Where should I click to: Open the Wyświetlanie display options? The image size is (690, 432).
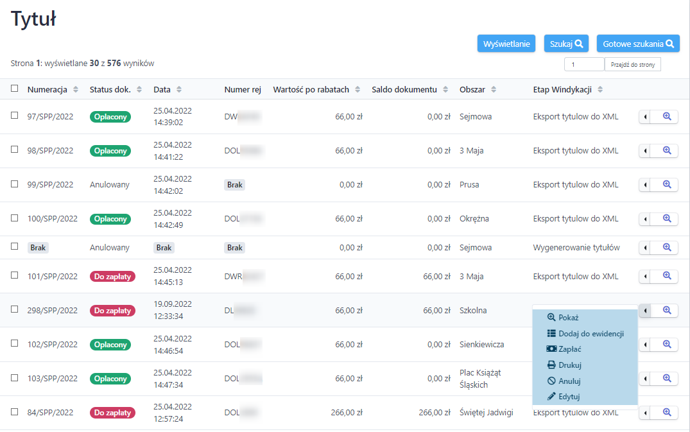[506, 44]
